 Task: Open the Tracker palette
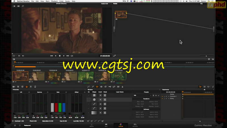coord(101,87)
